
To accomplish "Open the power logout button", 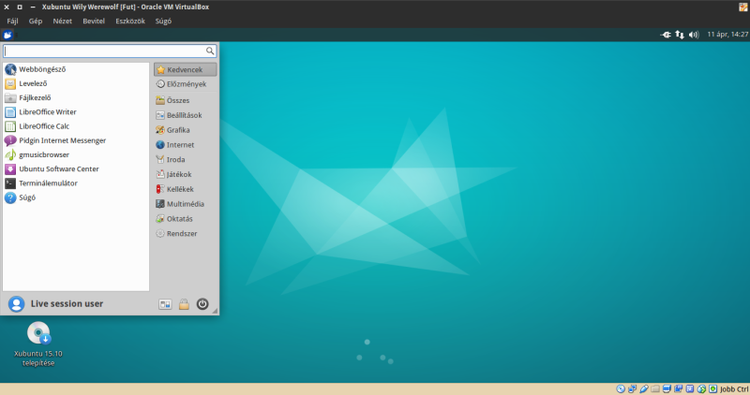I will click(202, 304).
